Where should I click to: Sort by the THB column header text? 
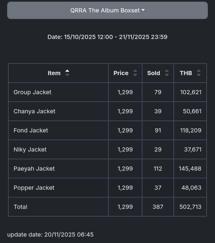click(186, 73)
